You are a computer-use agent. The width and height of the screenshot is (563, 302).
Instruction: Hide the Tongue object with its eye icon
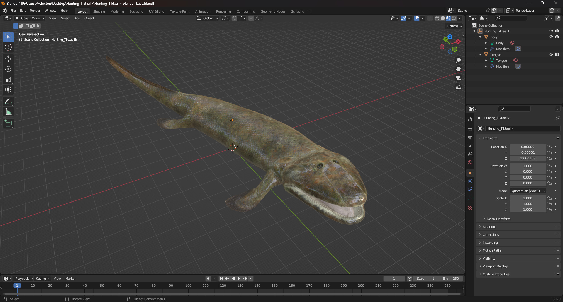(551, 54)
